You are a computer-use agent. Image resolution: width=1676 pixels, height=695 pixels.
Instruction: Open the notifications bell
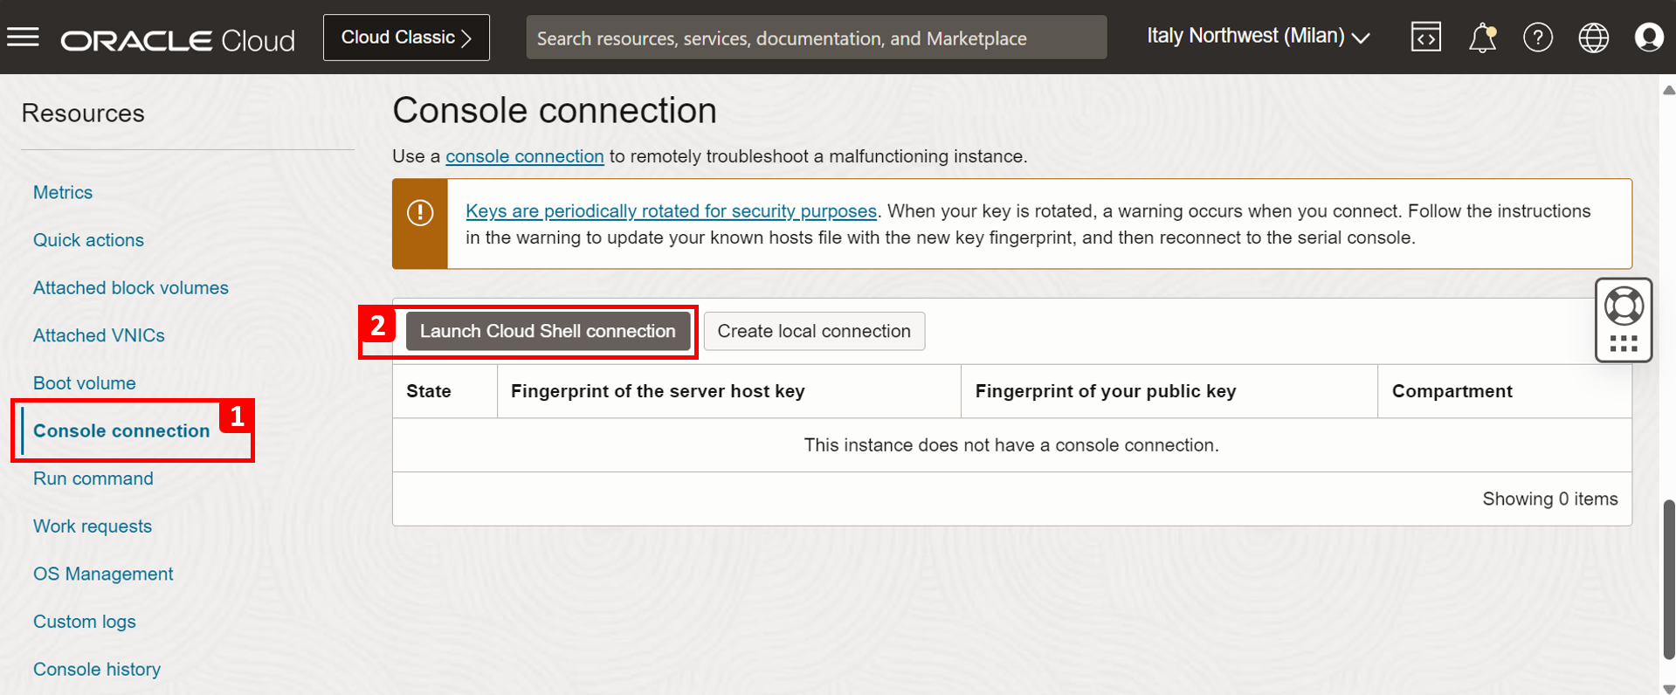tap(1482, 38)
